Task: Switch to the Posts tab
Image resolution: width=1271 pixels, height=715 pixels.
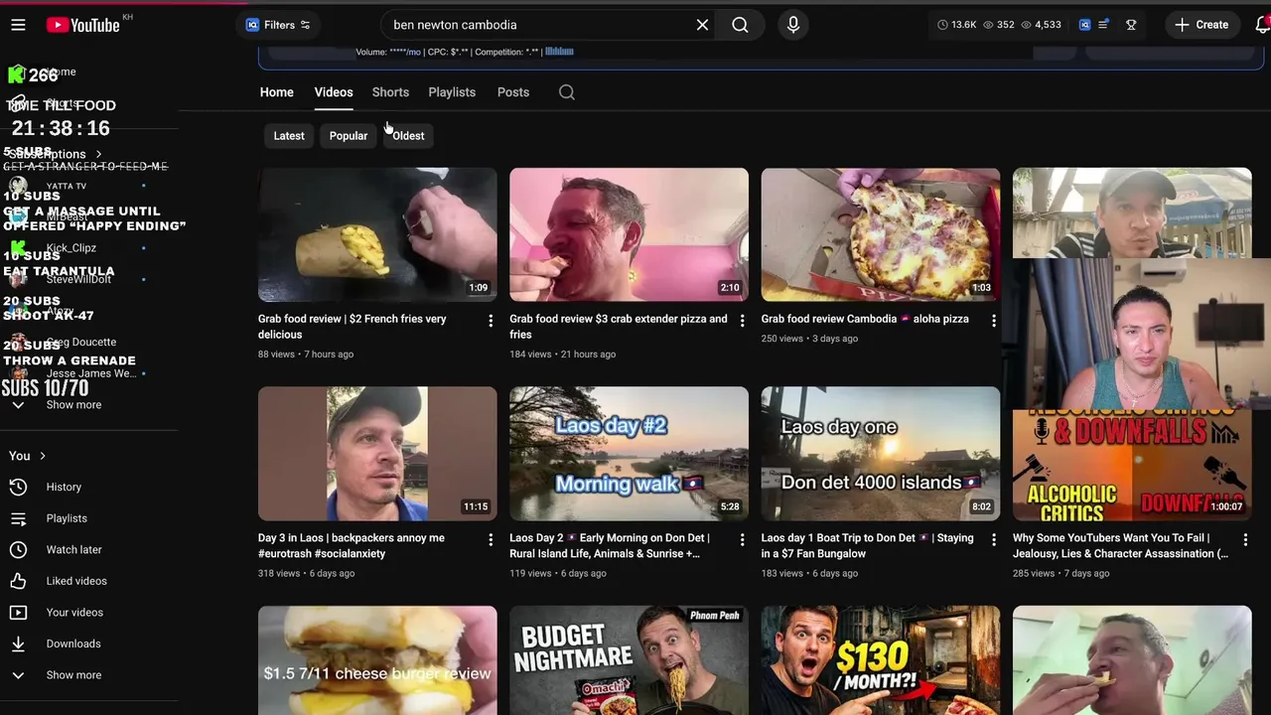Action: [x=513, y=92]
